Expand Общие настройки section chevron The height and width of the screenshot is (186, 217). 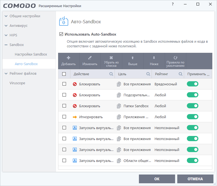(x=6, y=16)
